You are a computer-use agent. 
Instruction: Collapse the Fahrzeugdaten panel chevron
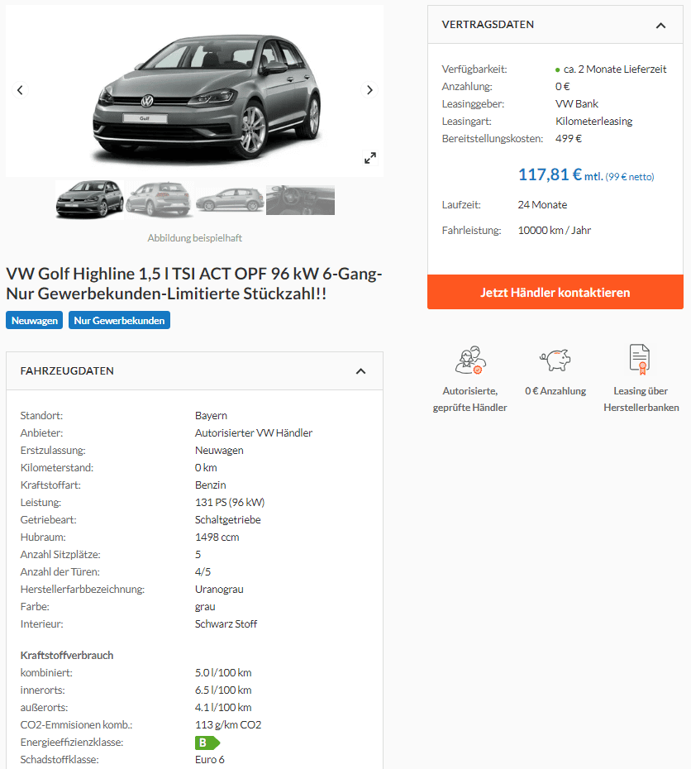360,371
